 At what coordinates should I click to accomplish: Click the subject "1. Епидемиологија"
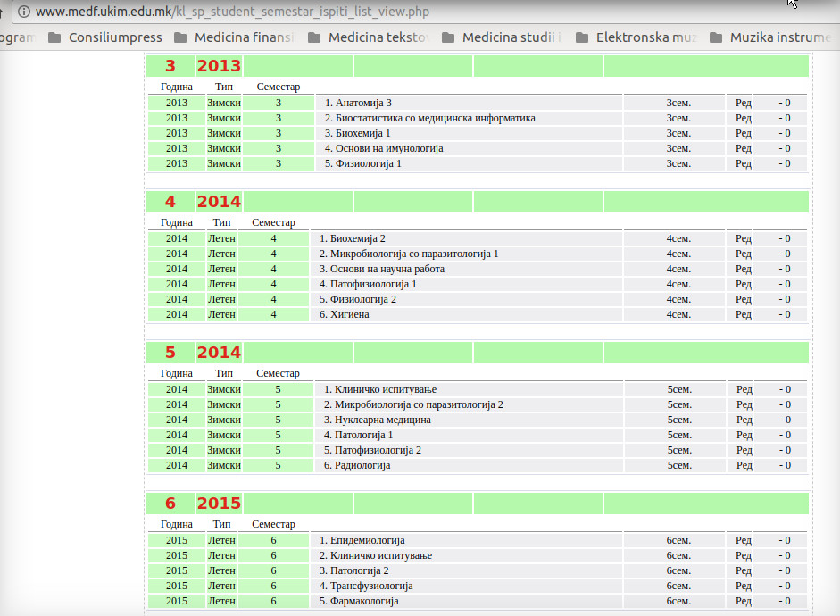pos(362,540)
